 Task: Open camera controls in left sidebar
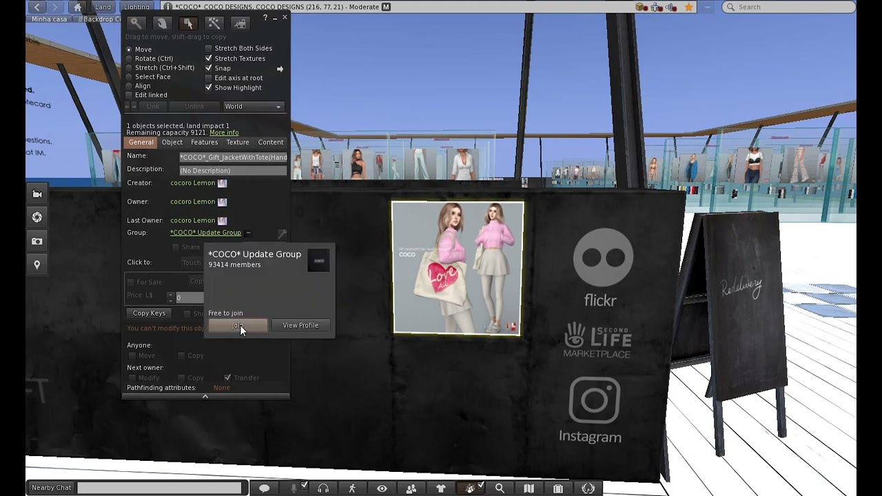[x=37, y=194]
